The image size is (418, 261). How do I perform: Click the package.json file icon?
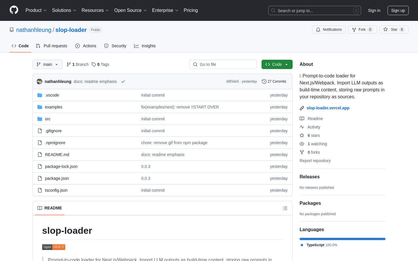(x=40, y=178)
